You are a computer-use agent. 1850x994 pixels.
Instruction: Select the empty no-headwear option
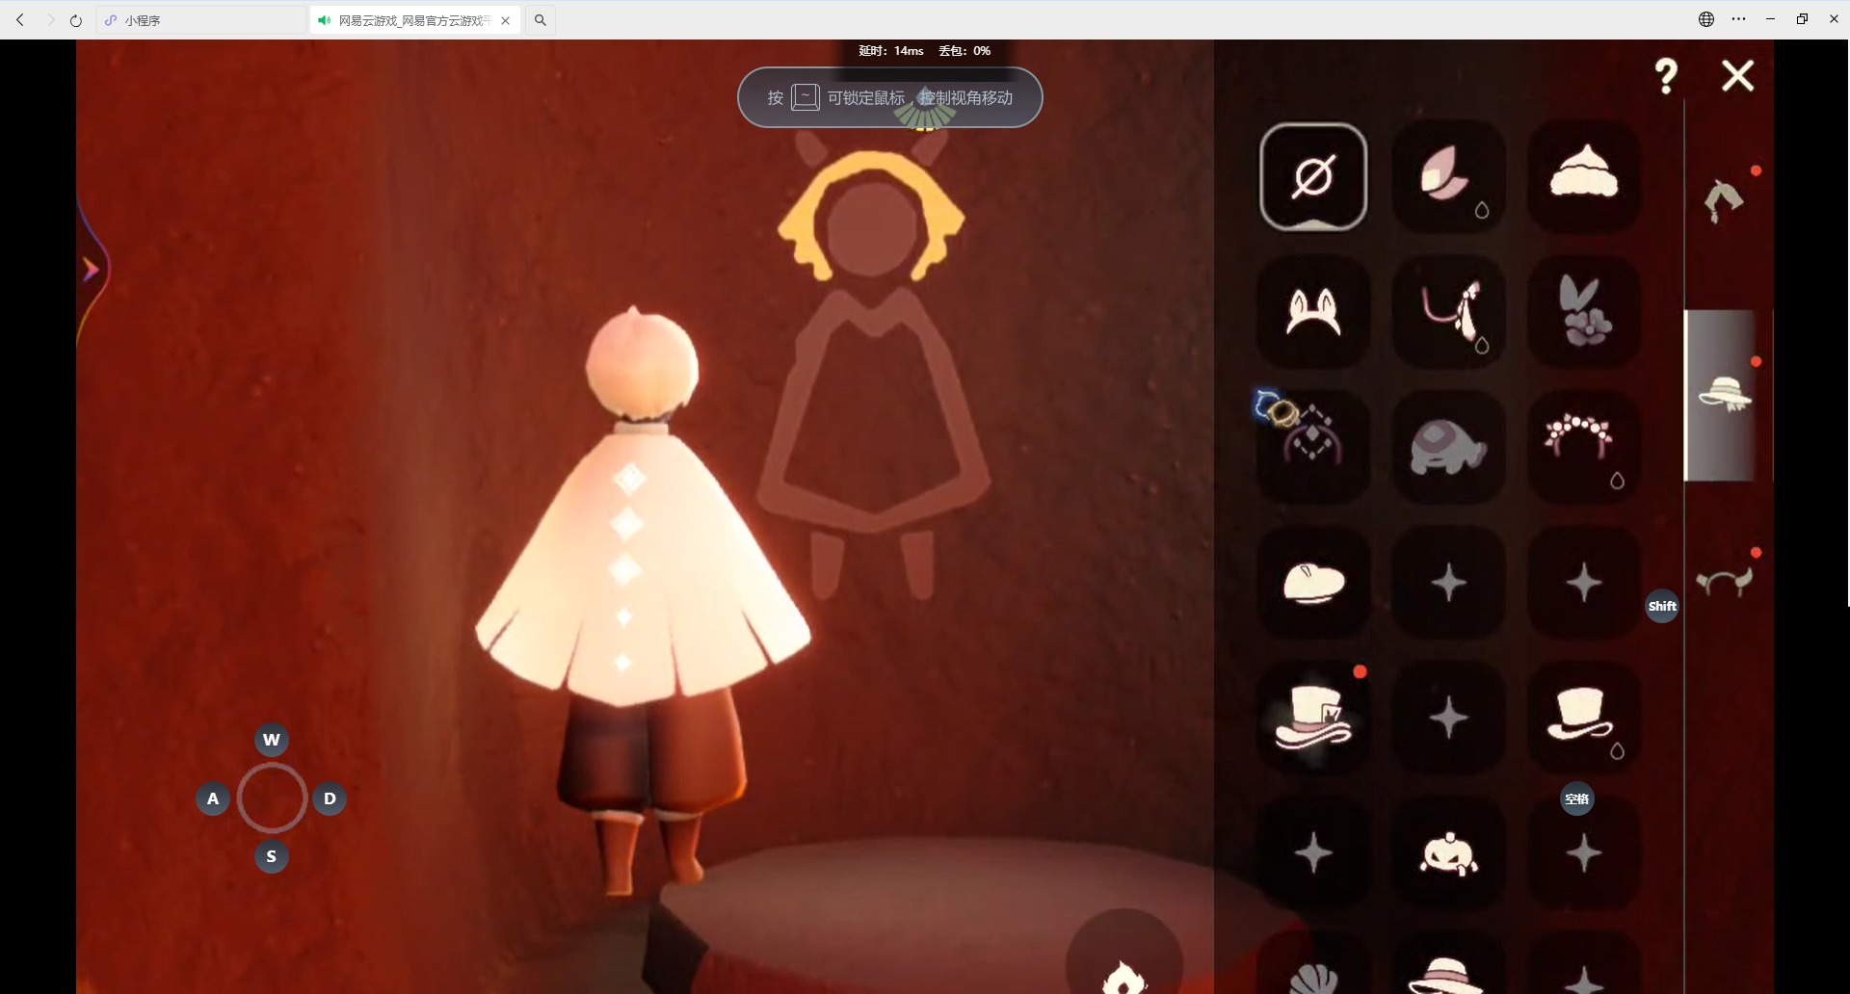point(1313,177)
